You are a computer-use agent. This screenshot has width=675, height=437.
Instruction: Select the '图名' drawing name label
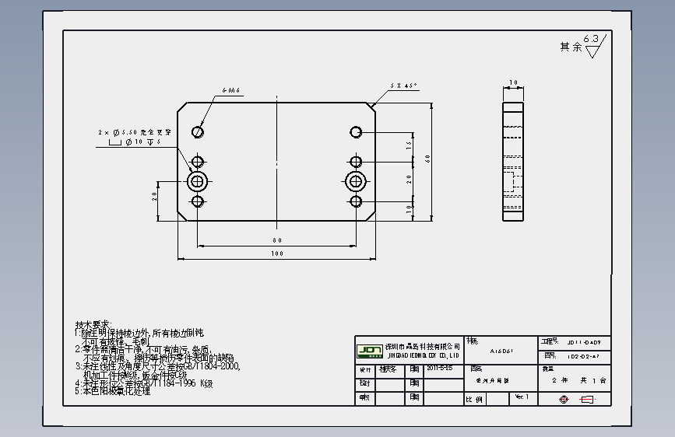(x=476, y=369)
